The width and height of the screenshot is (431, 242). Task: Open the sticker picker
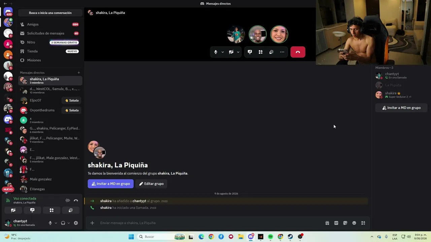click(x=345, y=223)
